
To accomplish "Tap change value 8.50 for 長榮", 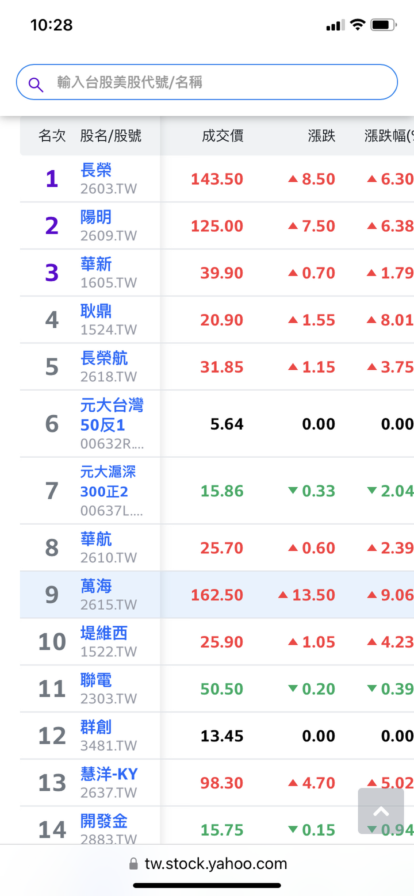I will (x=319, y=179).
